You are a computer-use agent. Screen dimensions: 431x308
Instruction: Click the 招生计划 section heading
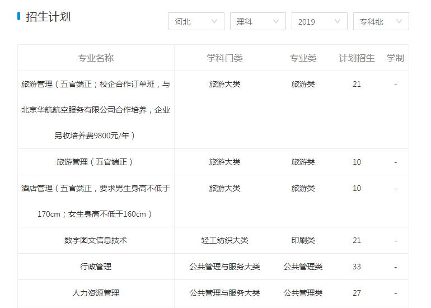click(48, 17)
